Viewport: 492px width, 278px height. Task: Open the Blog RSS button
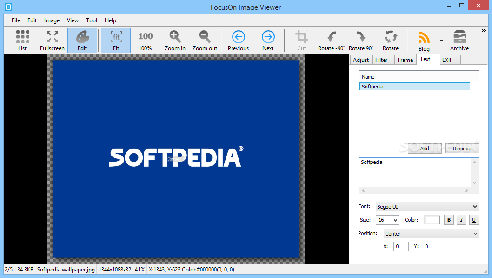(424, 41)
